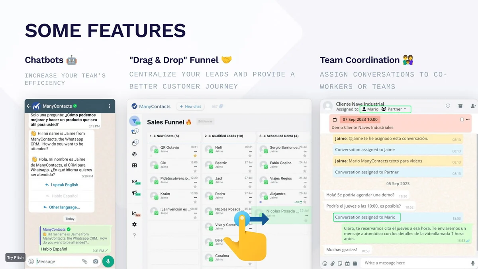Toggle the star on Cie card

point(195,171)
